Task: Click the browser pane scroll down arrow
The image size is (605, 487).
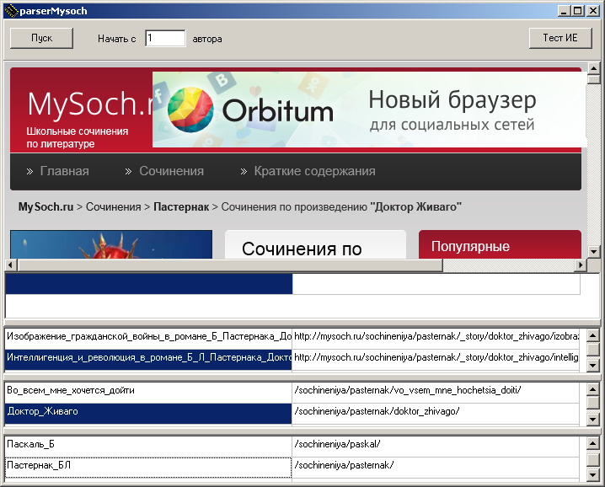Action: (x=594, y=252)
